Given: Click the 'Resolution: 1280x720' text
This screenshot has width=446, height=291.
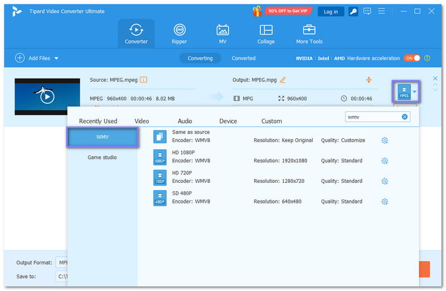Looking at the screenshot, I should (x=279, y=181).
